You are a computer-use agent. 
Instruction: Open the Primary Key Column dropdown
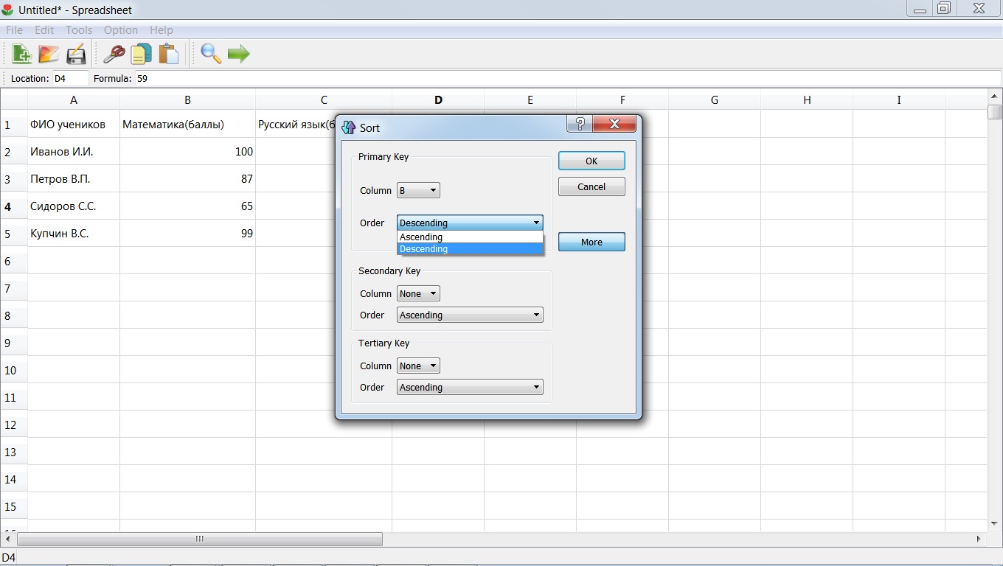[x=418, y=190]
